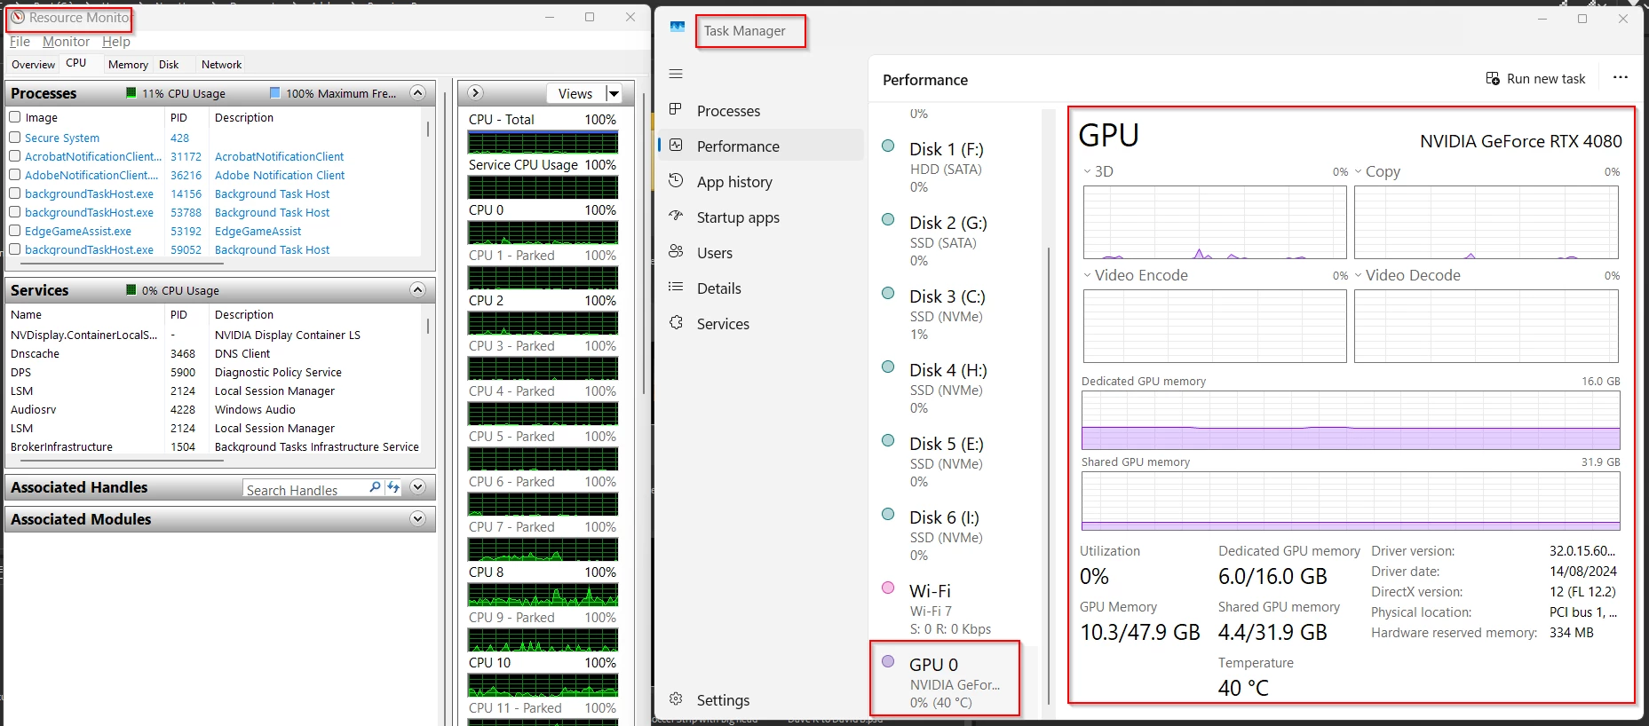Click the Startup apps gauge icon

(x=676, y=216)
